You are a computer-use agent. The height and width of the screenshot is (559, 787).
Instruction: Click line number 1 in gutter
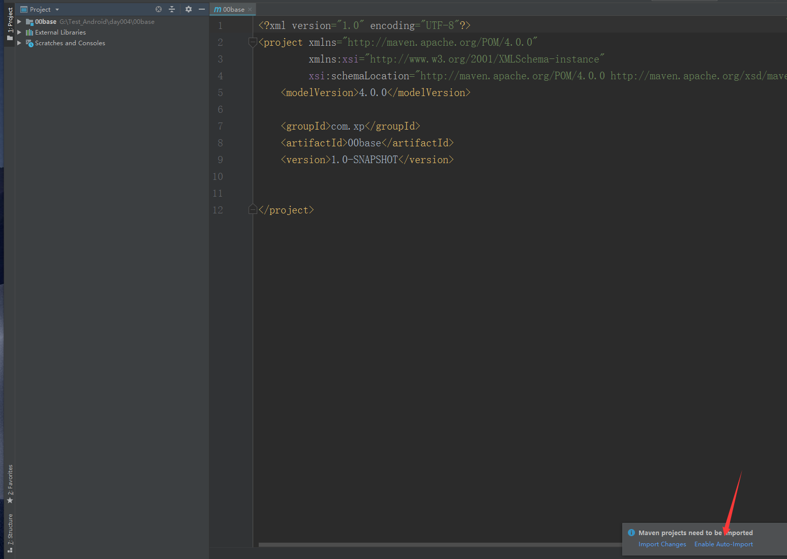(x=220, y=25)
